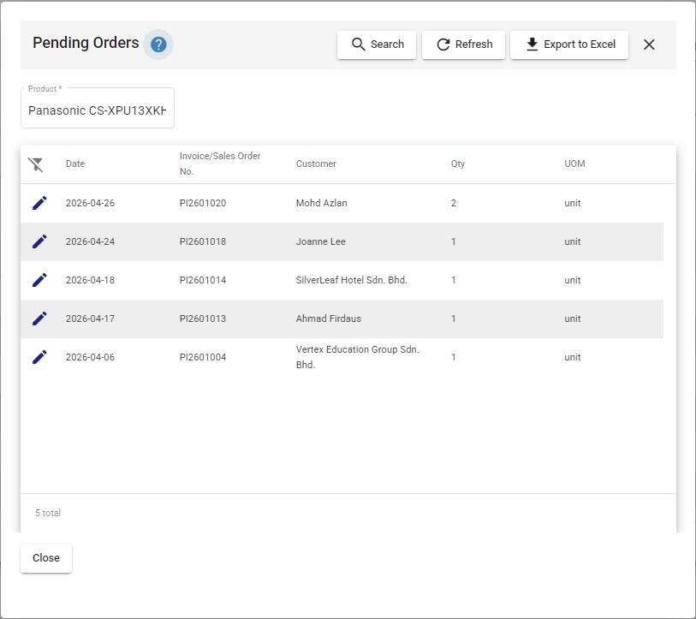Refresh the pending orders list

coord(463,45)
